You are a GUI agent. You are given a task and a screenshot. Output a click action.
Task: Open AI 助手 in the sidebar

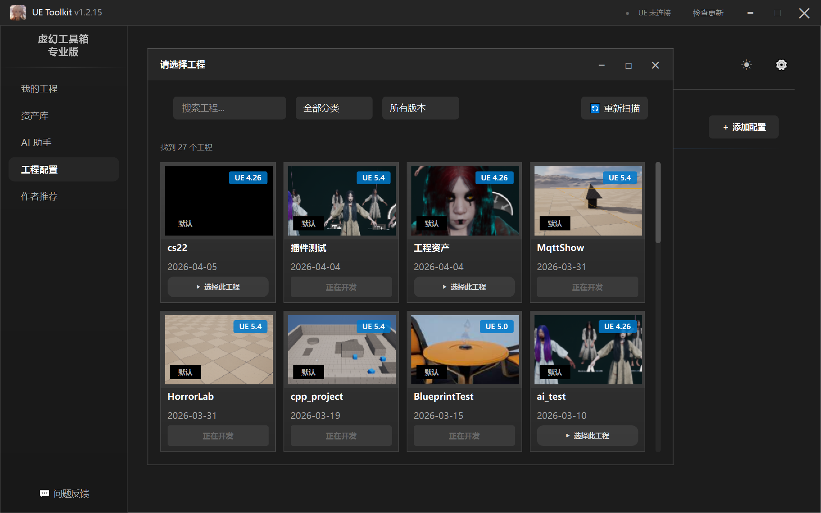click(x=64, y=143)
